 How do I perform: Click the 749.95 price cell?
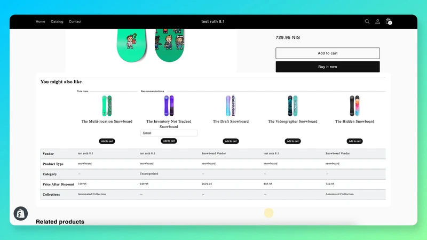330,184
